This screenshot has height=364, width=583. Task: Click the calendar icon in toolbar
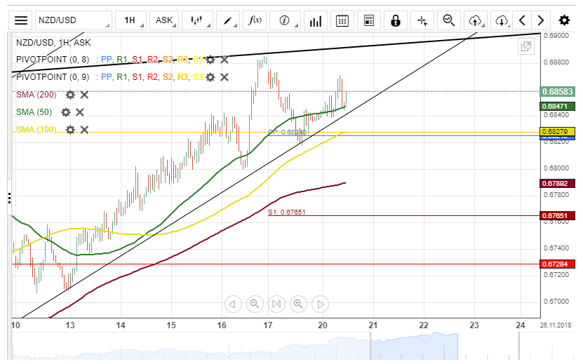(x=342, y=20)
